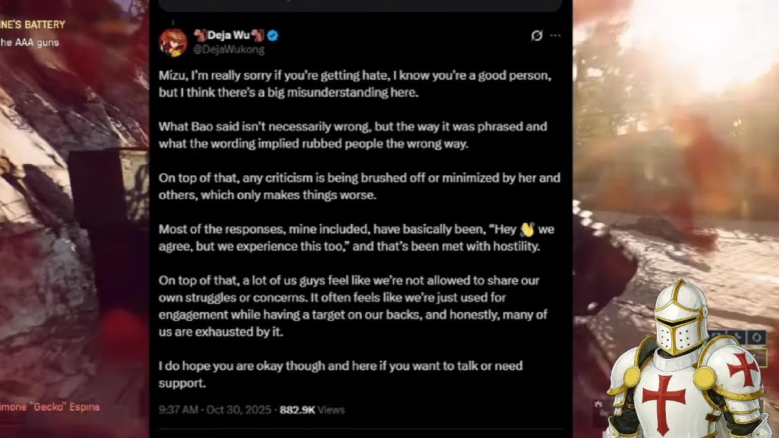Open the tweet's three-dot More menu
The width and height of the screenshot is (779, 438).
[x=555, y=35]
